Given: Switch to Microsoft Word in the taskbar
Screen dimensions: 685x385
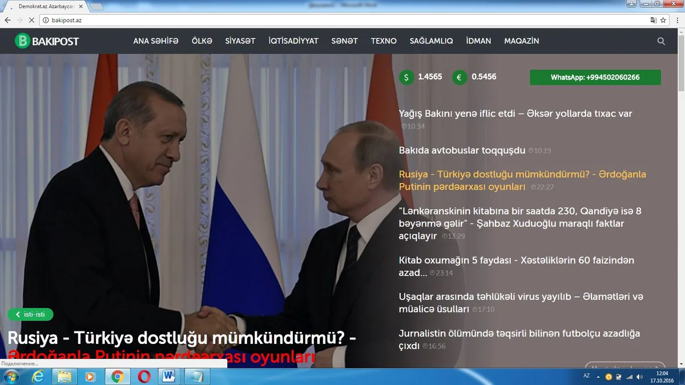Looking at the screenshot, I should coord(169,376).
